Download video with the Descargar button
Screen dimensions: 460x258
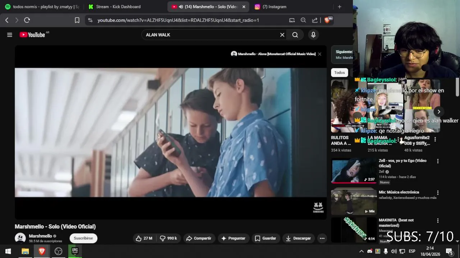(x=299, y=238)
